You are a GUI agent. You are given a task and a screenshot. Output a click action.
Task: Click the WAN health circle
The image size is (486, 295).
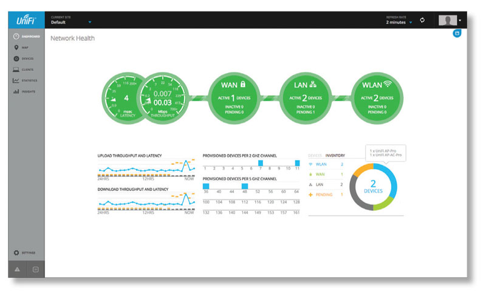tap(234, 98)
